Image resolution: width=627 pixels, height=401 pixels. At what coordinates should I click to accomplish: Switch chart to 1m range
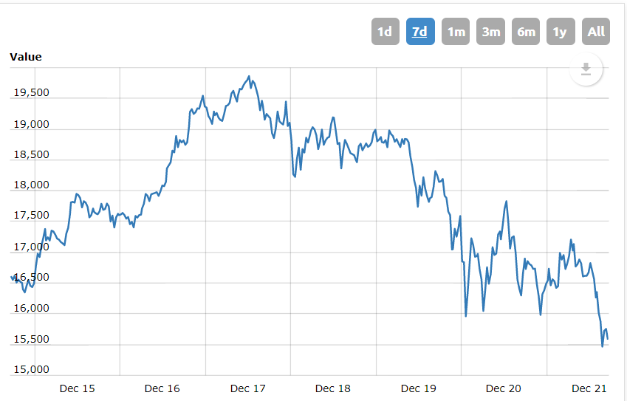[456, 32]
